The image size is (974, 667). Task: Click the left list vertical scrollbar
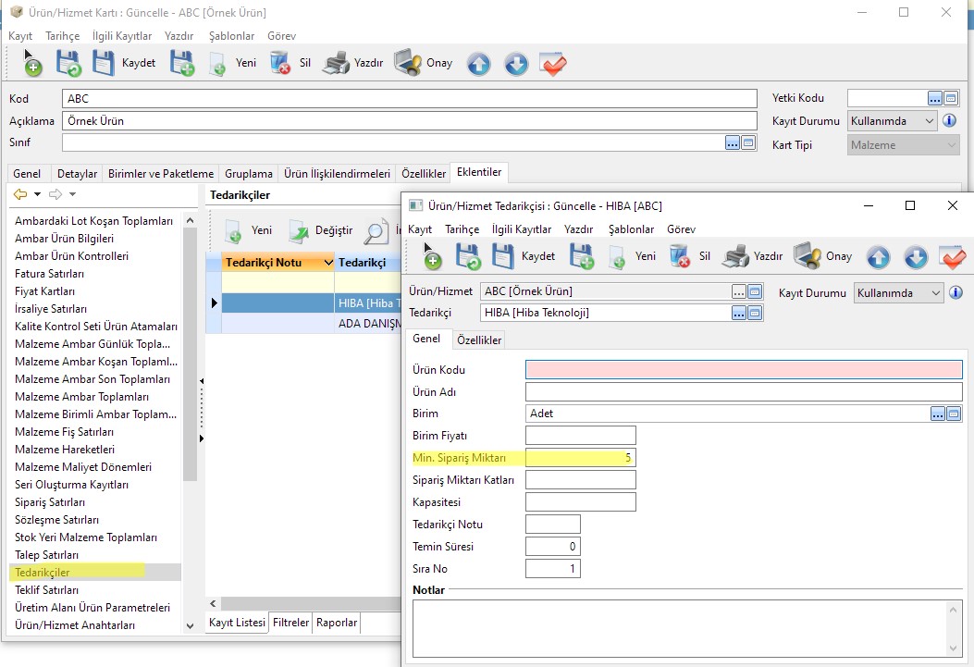190,352
